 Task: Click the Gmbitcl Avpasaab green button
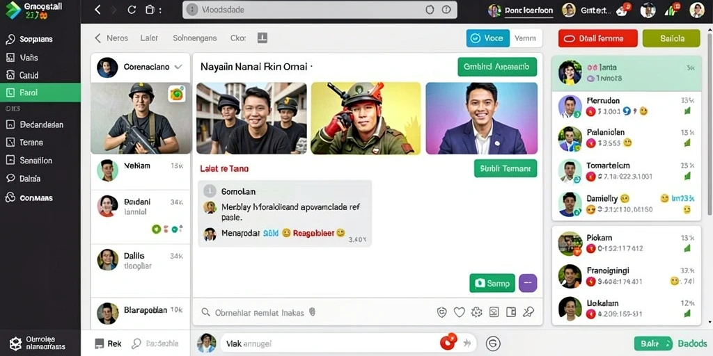tap(497, 67)
